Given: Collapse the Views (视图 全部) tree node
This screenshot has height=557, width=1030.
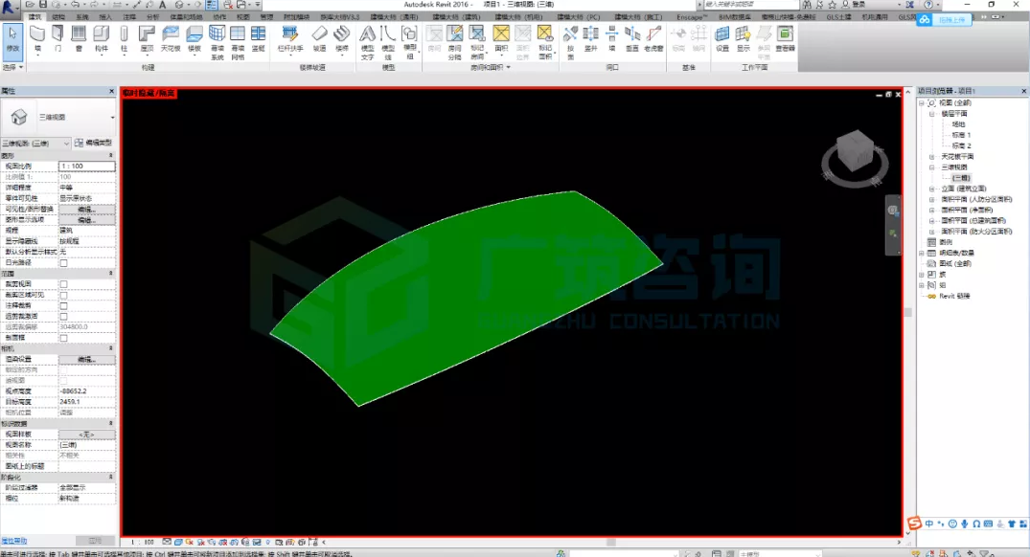Looking at the screenshot, I should point(922,103).
